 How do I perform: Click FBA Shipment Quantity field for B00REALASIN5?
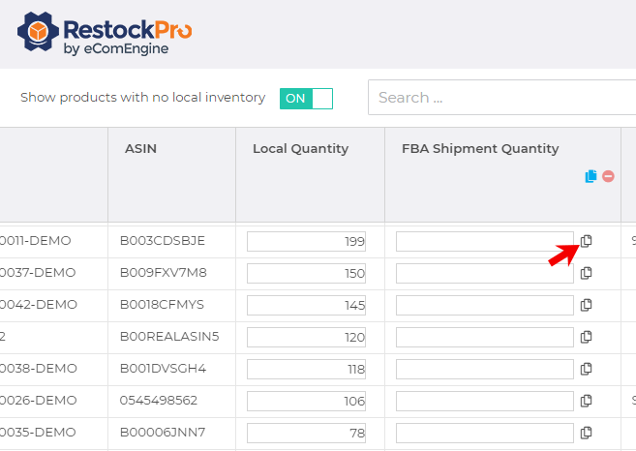point(484,337)
